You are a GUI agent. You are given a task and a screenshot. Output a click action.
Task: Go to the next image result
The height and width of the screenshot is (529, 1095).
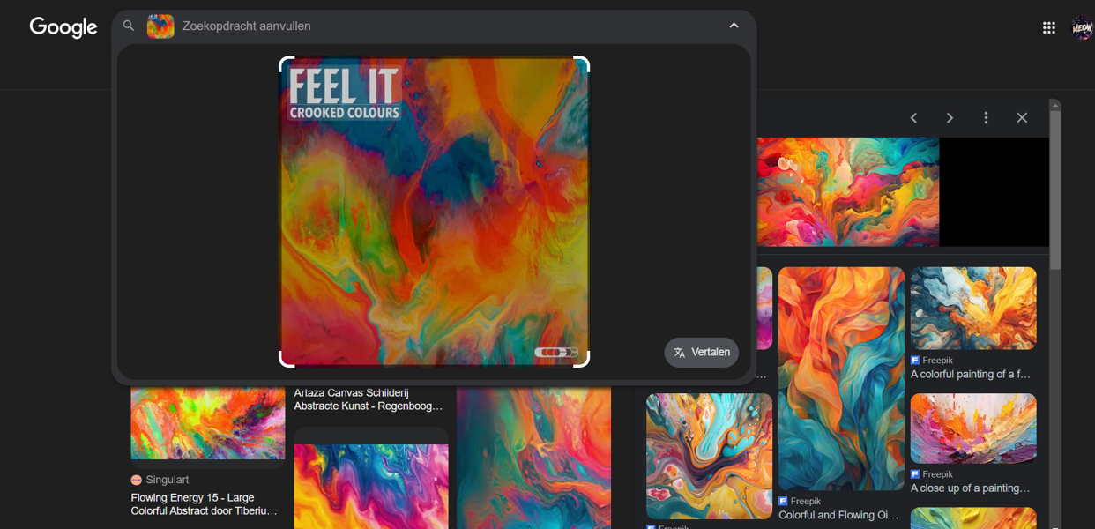(x=950, y=118)
